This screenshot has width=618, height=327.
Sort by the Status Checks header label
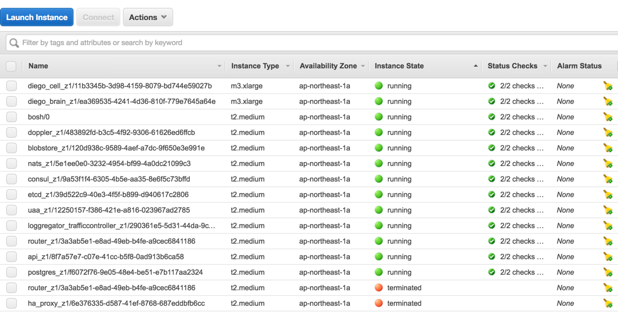click(x=512, y=66)
